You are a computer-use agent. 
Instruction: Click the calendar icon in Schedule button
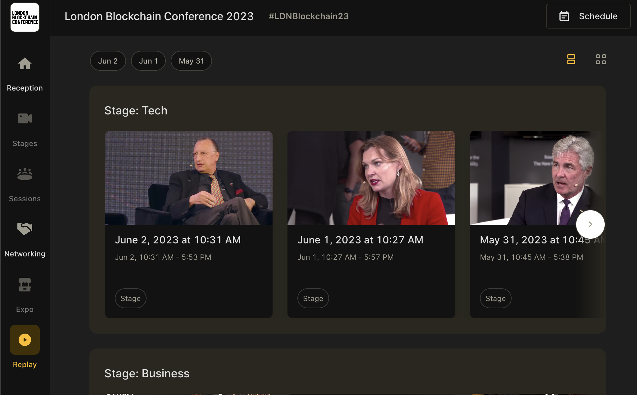point(564,16)
